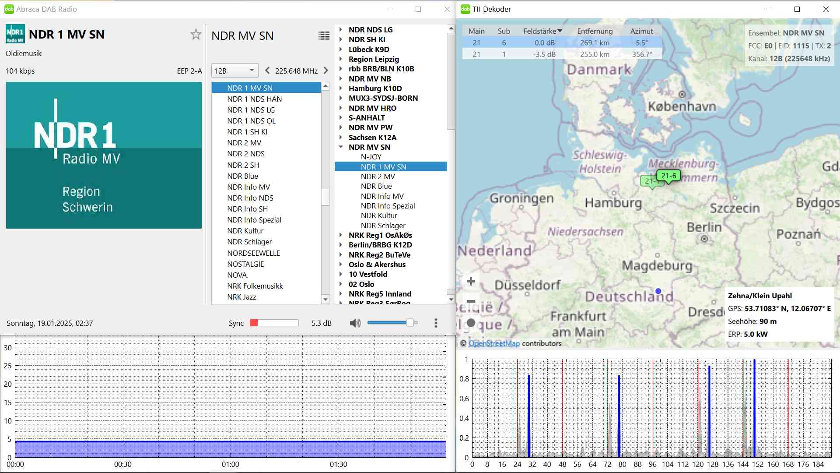Open the 12B channel dropdown
This screenshot has width=840, height=473.
click(x=235, y=71)
